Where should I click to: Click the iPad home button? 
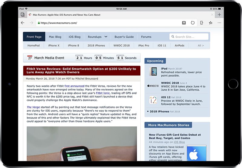tap(233, 84)
